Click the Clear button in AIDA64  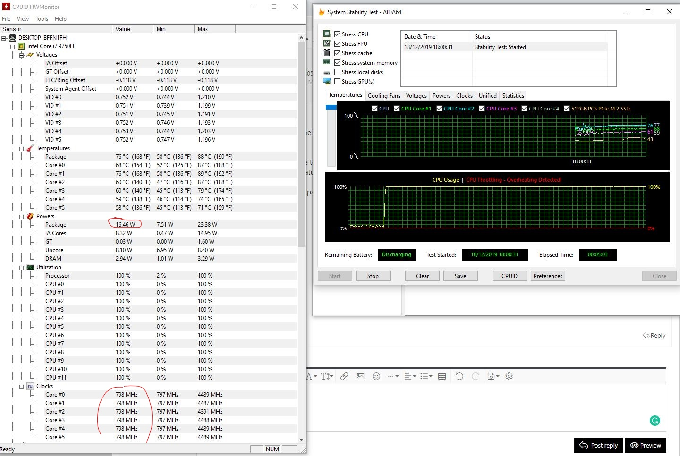[423, 276]
